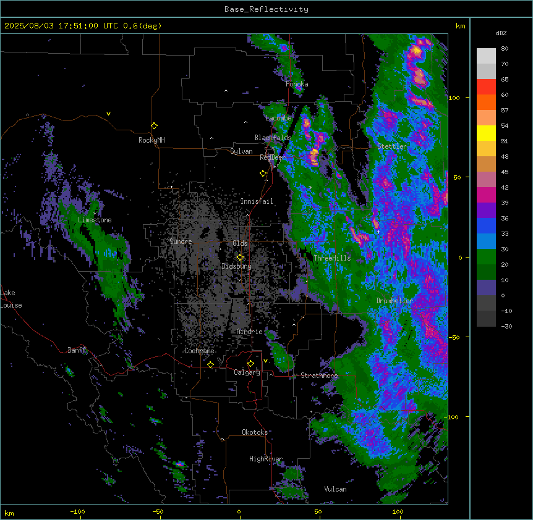Click the yellow diamond marker below RedDeer
Image resolution: width=533 pixels, height=520 pixels.
click(x=263, y=174)
